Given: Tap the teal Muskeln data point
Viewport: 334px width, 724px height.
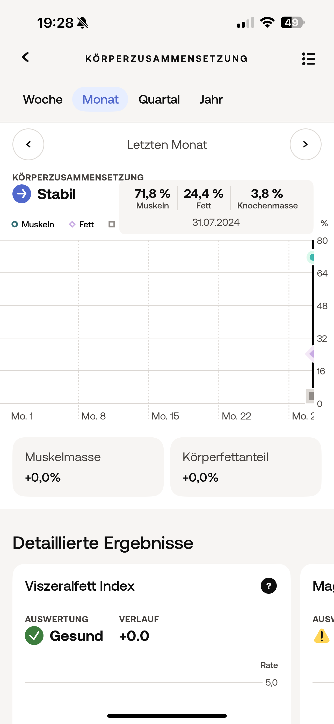Looking at the screenshot, I should pyautogui.click(x=311, y=257).
